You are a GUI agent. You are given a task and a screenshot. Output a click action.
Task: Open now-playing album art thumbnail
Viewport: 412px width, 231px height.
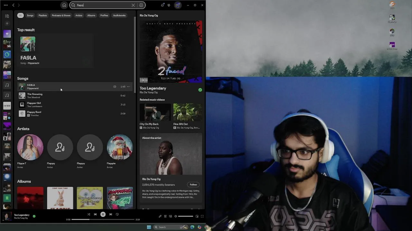point(7,216)
